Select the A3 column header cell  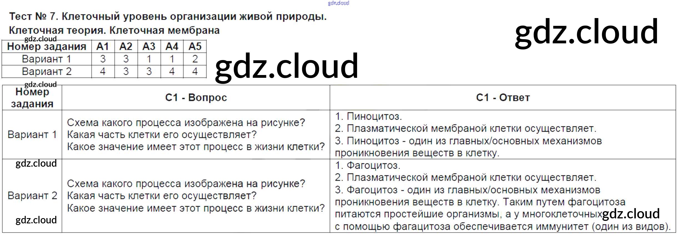149,46
